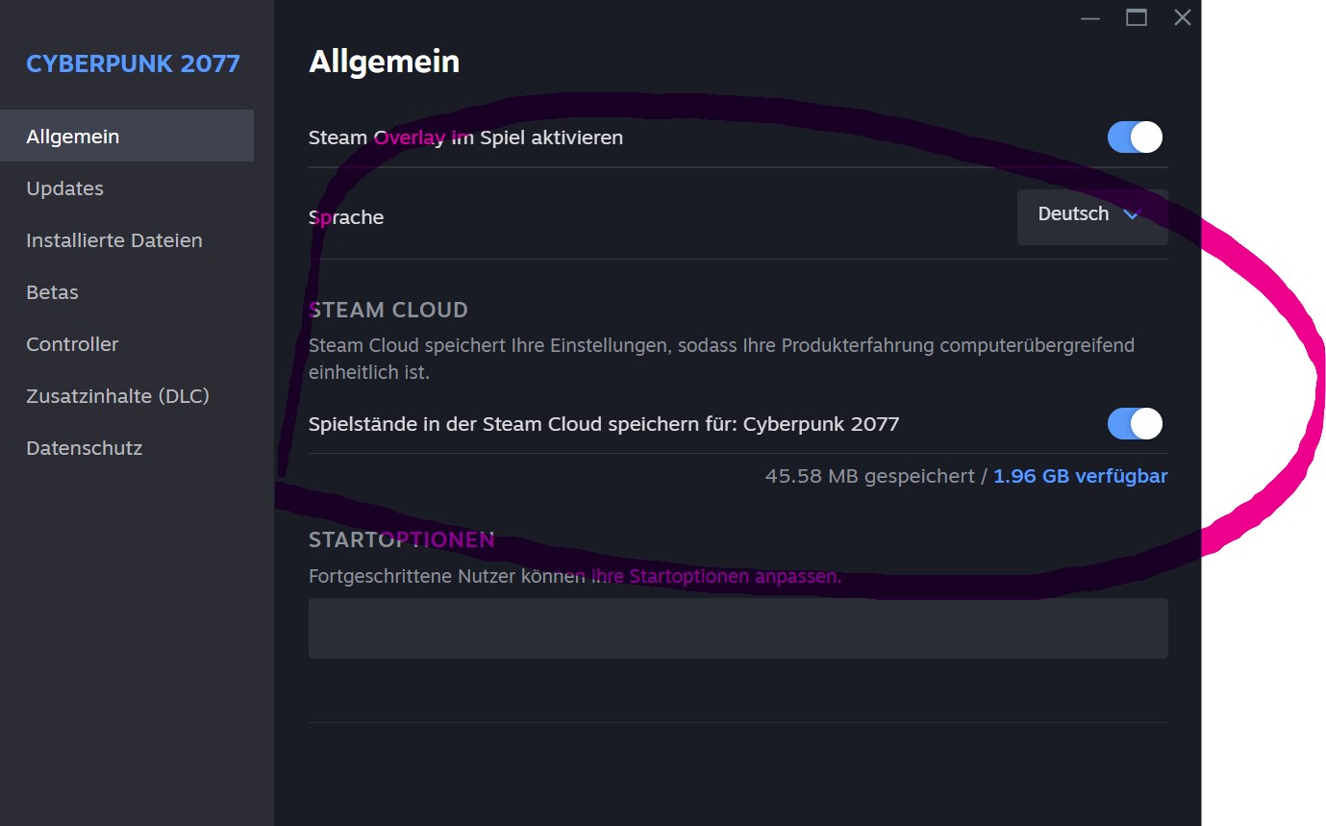Click the STEAM CLOUD section header

pyautogui.click(x=388, y=310)
